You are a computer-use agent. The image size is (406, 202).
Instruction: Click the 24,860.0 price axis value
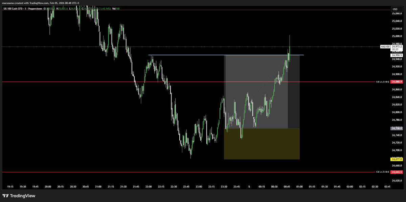(x=397, y=89)
